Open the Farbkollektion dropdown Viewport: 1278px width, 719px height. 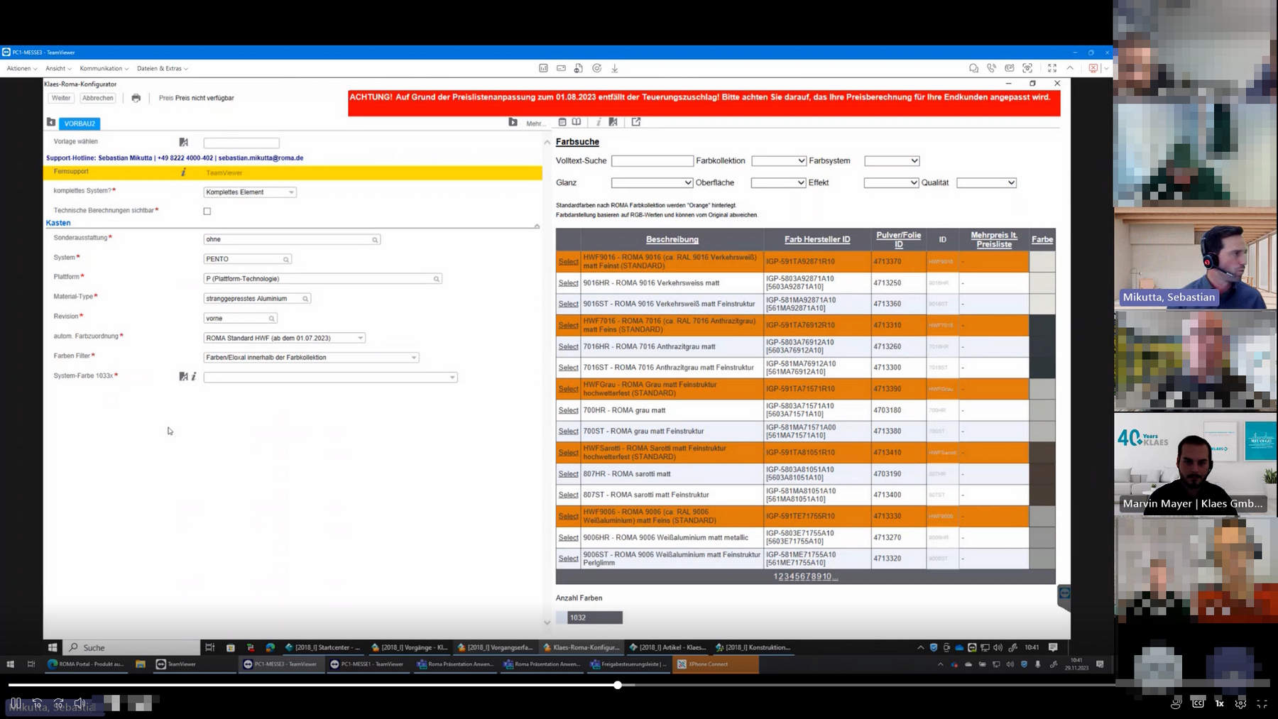tap(779, 161)
